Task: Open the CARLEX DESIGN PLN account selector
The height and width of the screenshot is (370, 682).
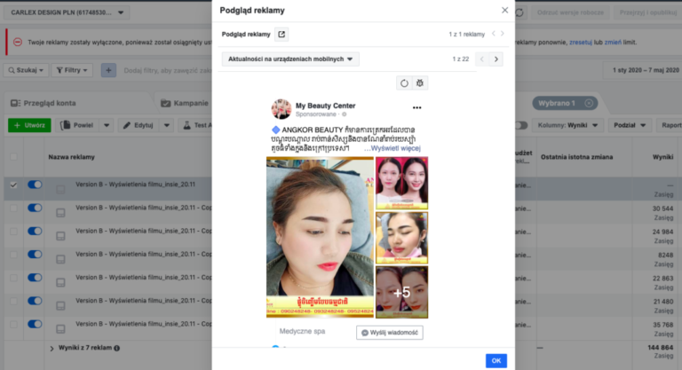Action: point(67,13)
